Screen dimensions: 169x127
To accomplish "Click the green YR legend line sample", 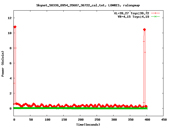I will (x=155, y=16).
